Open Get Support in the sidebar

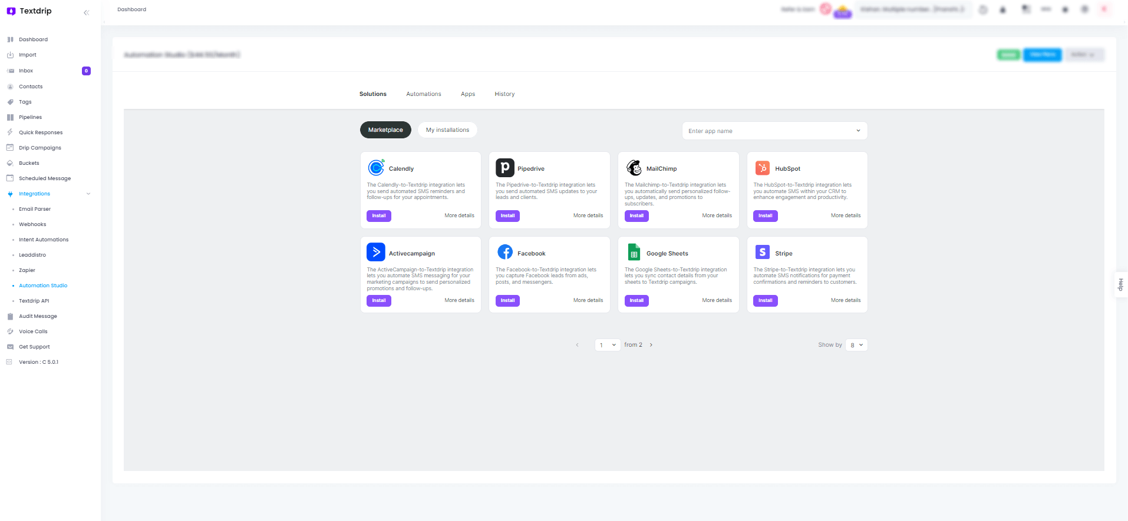click(34, 347)
